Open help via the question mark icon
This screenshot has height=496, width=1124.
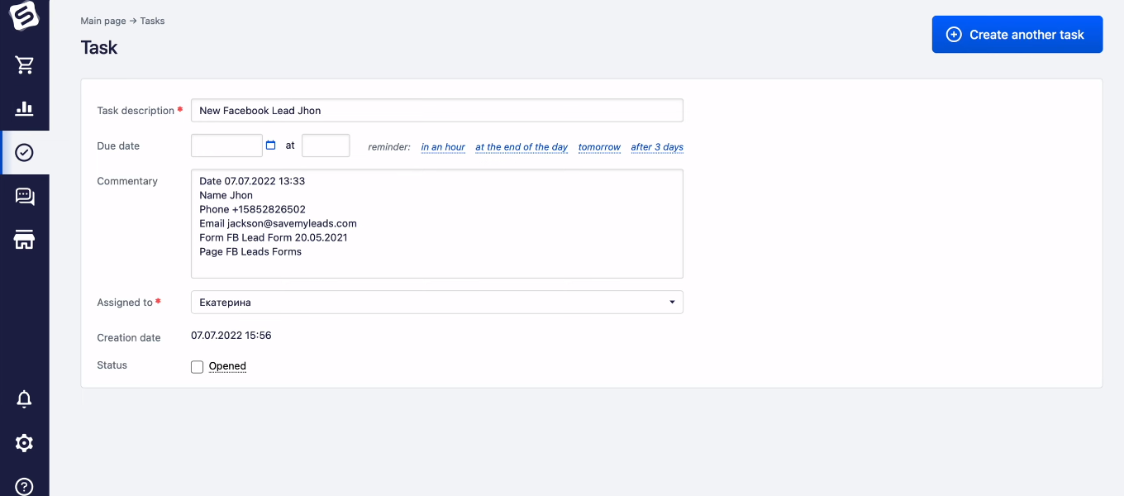point(24,486)
